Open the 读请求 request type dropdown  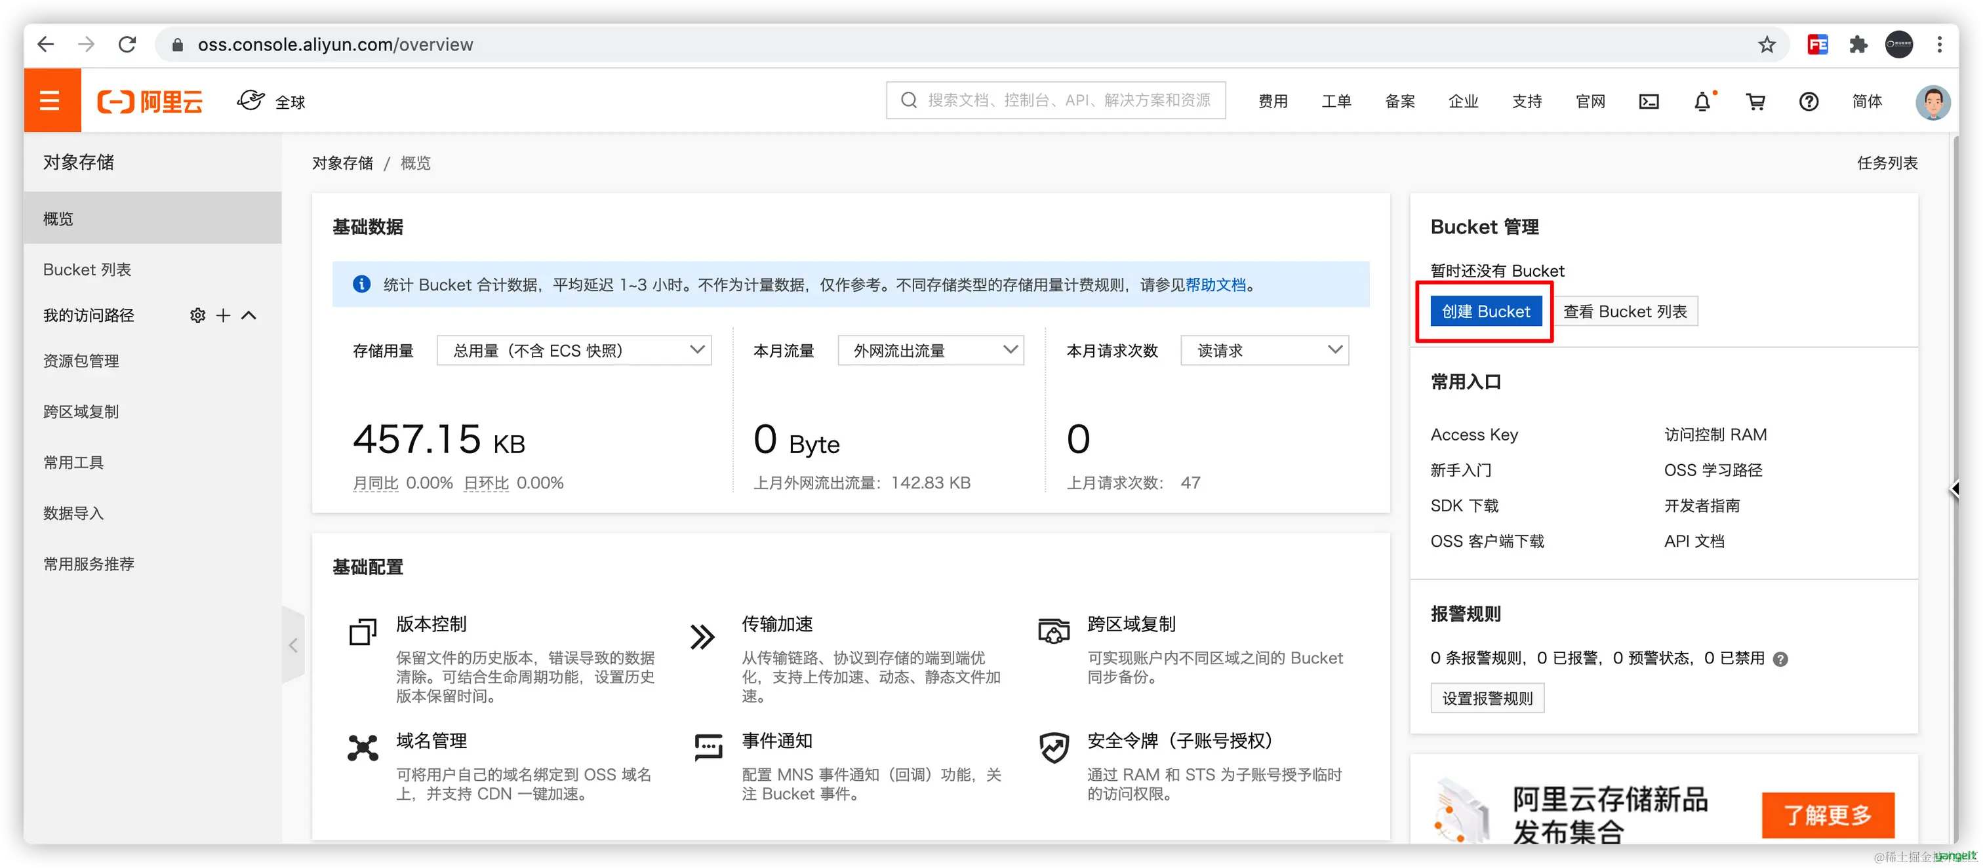1264,351
